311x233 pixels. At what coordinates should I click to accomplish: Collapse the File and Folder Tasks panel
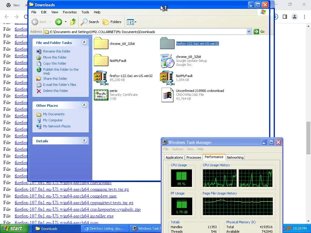(84, 42)
